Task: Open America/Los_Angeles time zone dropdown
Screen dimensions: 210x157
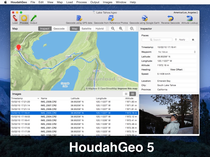Action: click(186, 13)
